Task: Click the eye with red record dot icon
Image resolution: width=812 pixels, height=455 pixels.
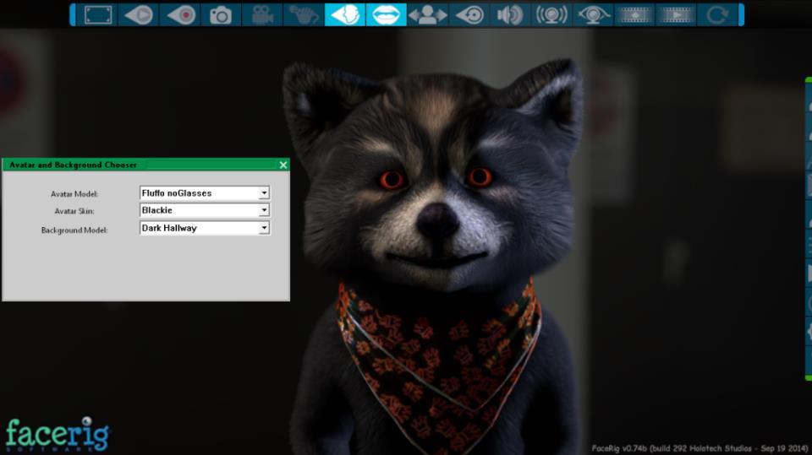Action: tap(179, 14)
